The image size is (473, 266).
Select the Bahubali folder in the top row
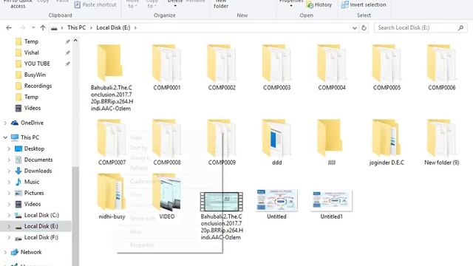[x=110, y=63]
